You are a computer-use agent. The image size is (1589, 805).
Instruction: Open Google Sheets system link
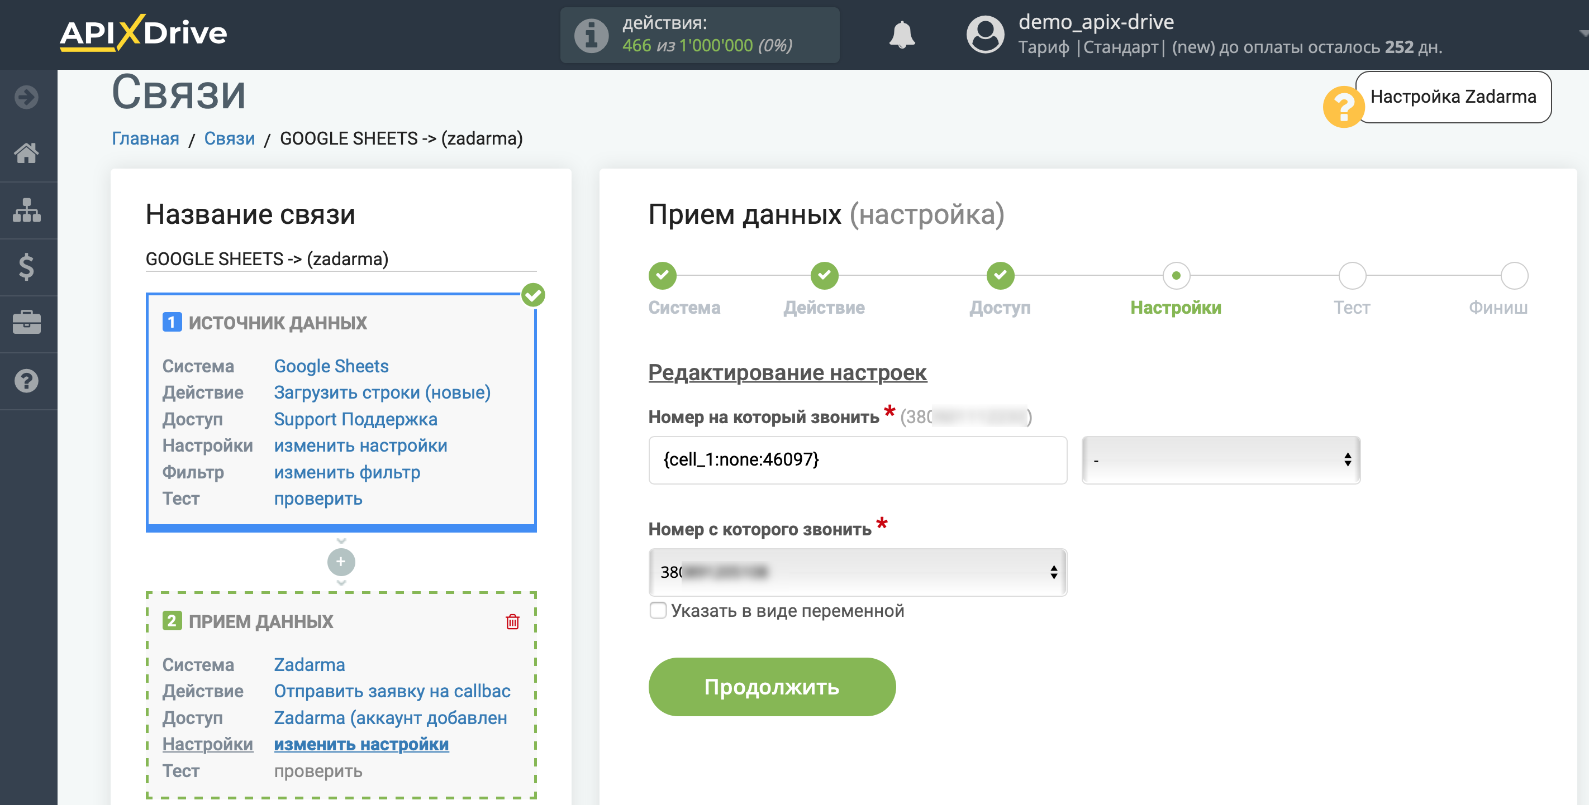click(x=331, y=366)
